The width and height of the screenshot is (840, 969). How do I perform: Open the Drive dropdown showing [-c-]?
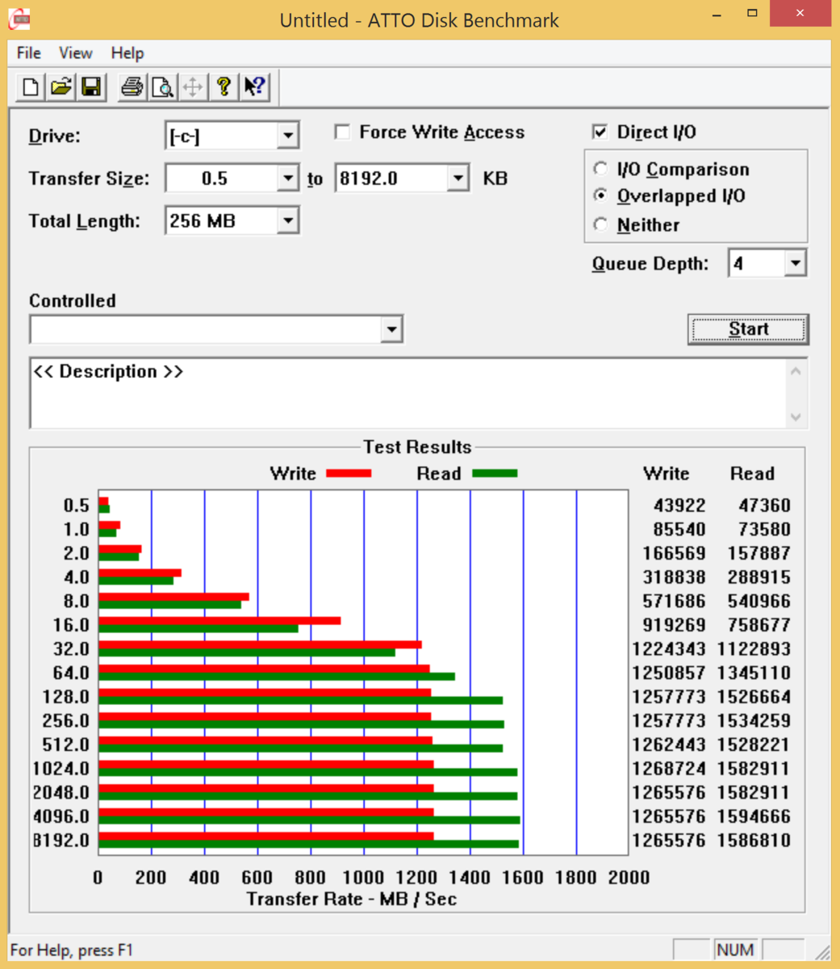coord(288,136)
